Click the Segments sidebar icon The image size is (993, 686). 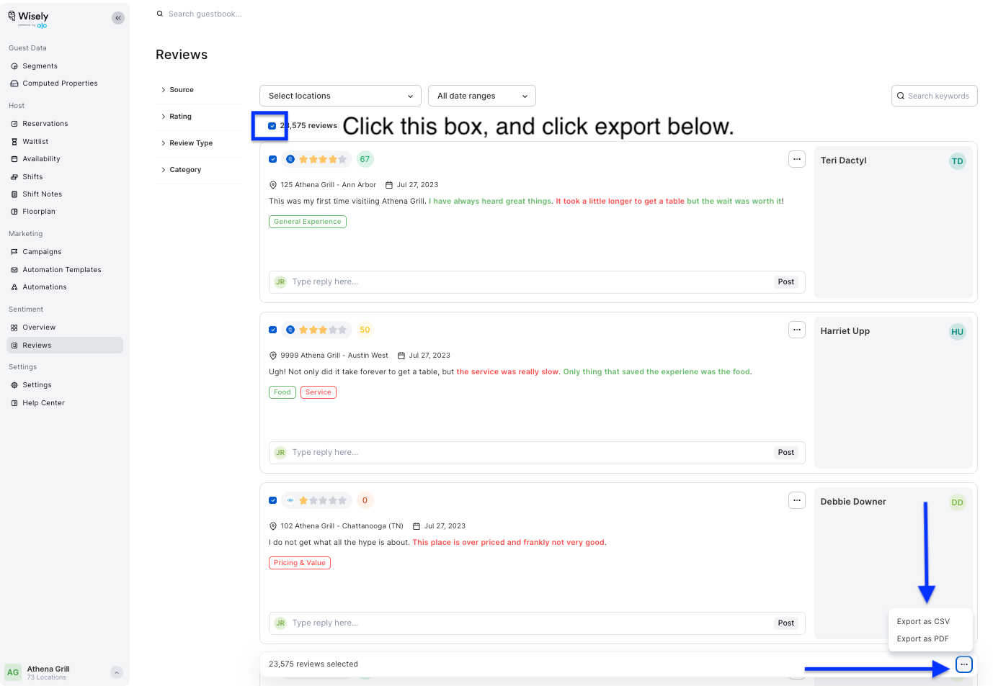14,66
